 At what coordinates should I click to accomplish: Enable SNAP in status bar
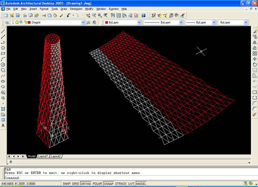66,184
